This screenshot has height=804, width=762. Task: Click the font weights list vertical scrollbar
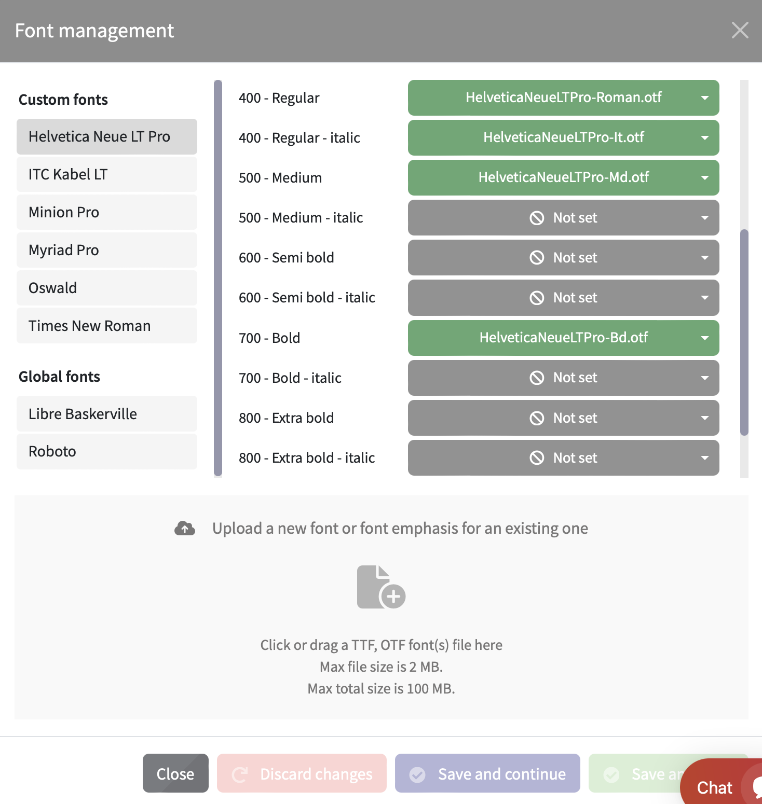coord(744,332)
